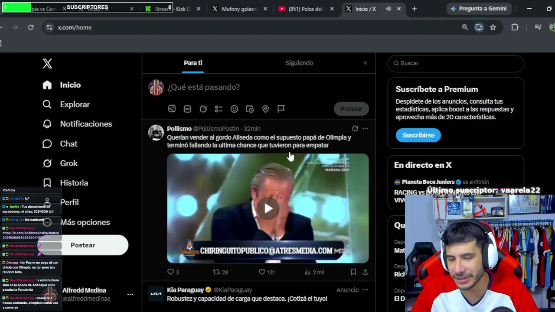Play the video in Pollismo's post
Viewport: 555px width, 312px height.
pyautogui.click(x=268, y=208)
